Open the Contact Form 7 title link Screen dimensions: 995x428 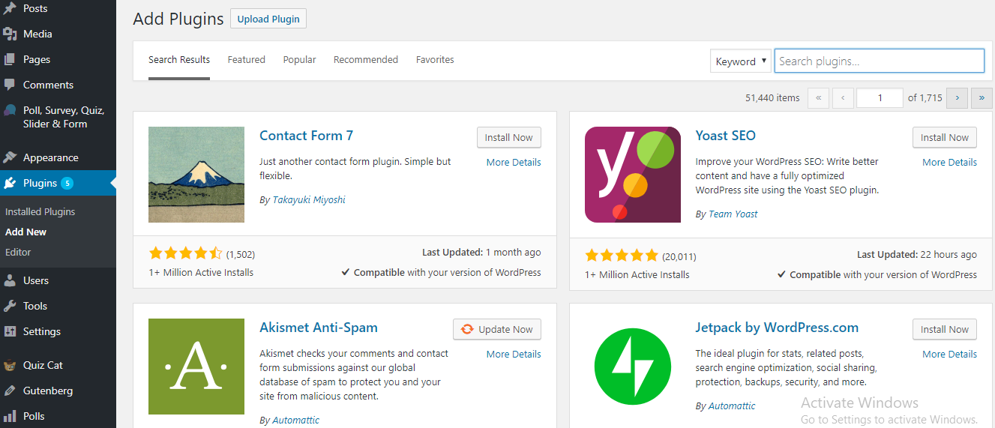[306, 136]
